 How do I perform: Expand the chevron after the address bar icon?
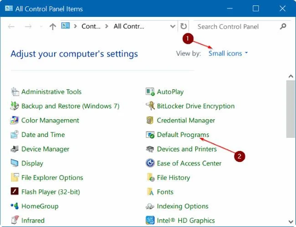coord(76,26)
